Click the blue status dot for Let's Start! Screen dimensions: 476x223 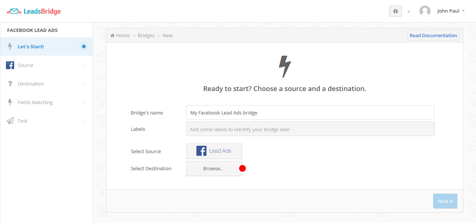(x=84, y=46)
